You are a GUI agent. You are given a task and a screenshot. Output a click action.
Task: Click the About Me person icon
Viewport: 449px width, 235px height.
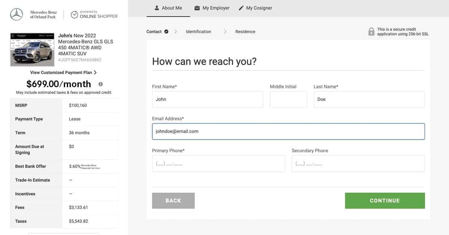157,8
